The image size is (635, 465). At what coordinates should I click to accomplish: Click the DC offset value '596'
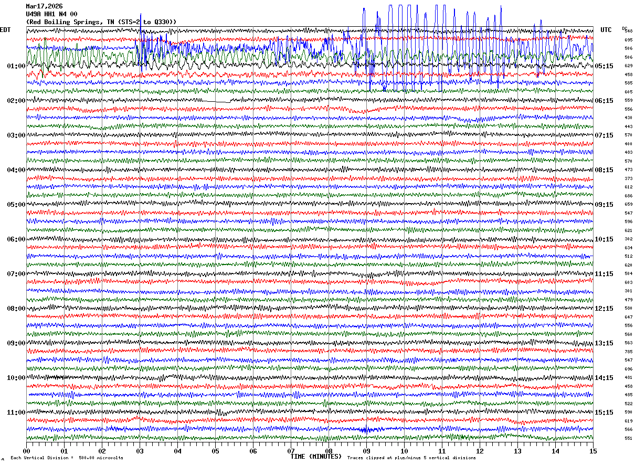pos(628,222)
